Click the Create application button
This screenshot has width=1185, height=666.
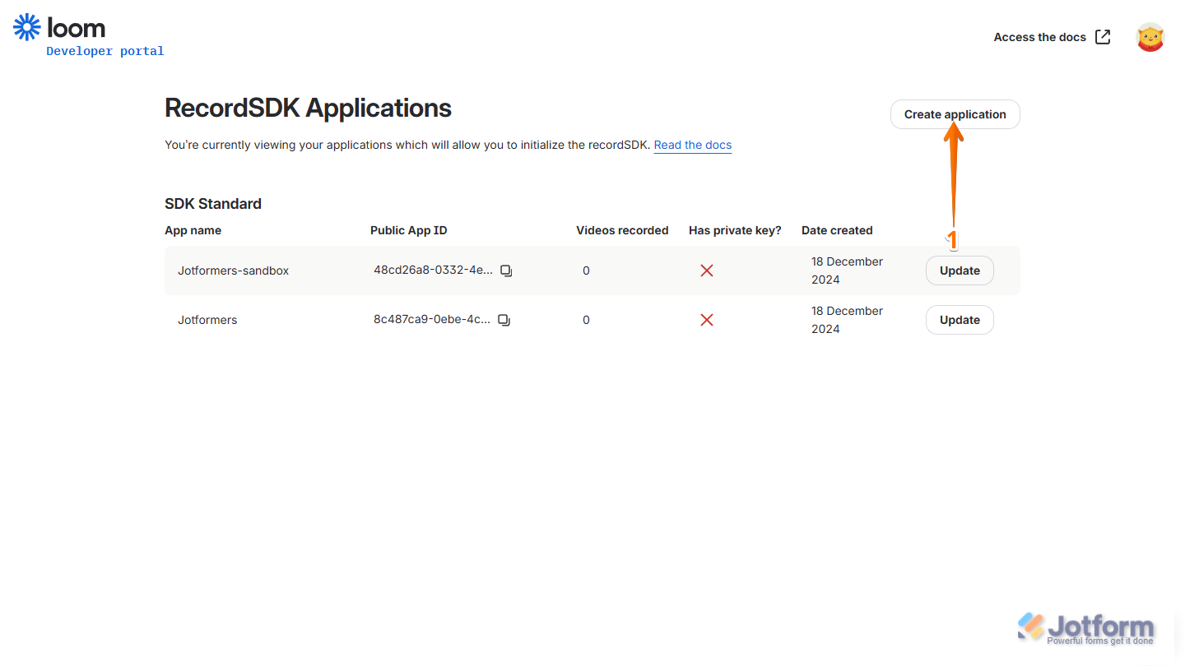(x=955, y=114)
